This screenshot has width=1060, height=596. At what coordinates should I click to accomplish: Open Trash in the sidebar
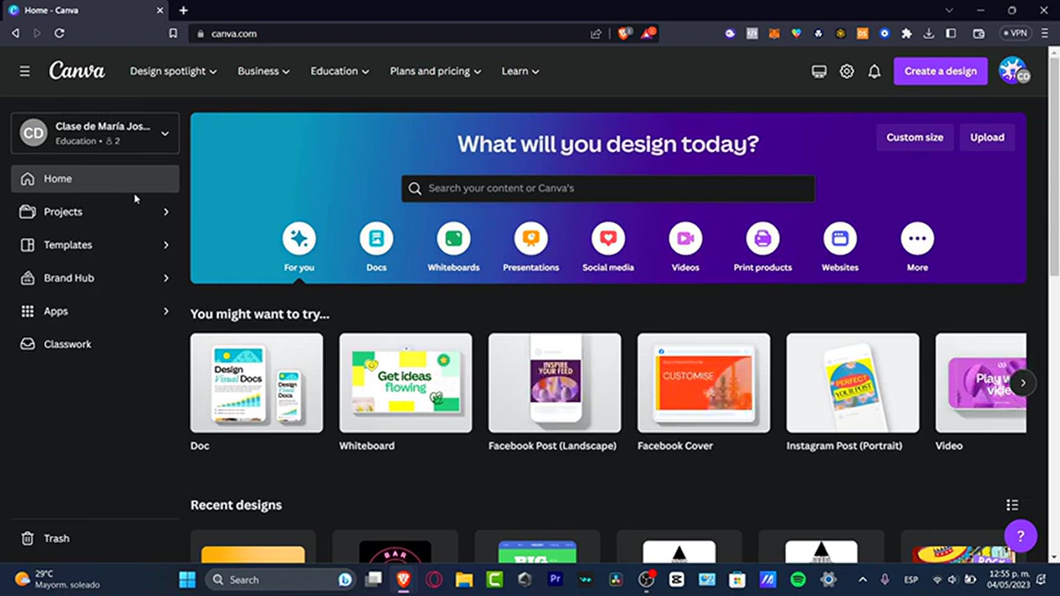[95, 538]
